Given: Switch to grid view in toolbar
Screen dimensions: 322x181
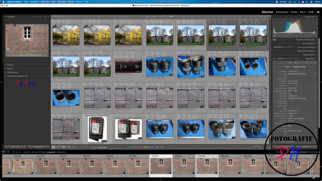Looking at the screenshot, I should 53,147.
